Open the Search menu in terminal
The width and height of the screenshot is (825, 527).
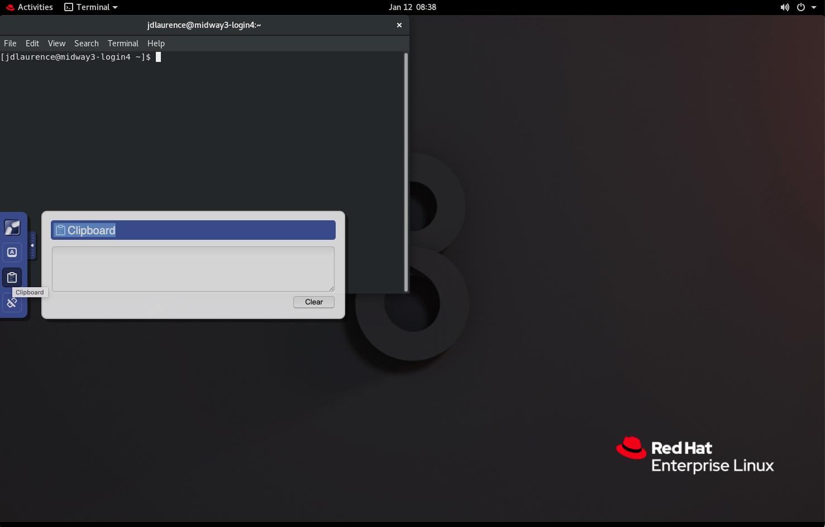[86, 43]
